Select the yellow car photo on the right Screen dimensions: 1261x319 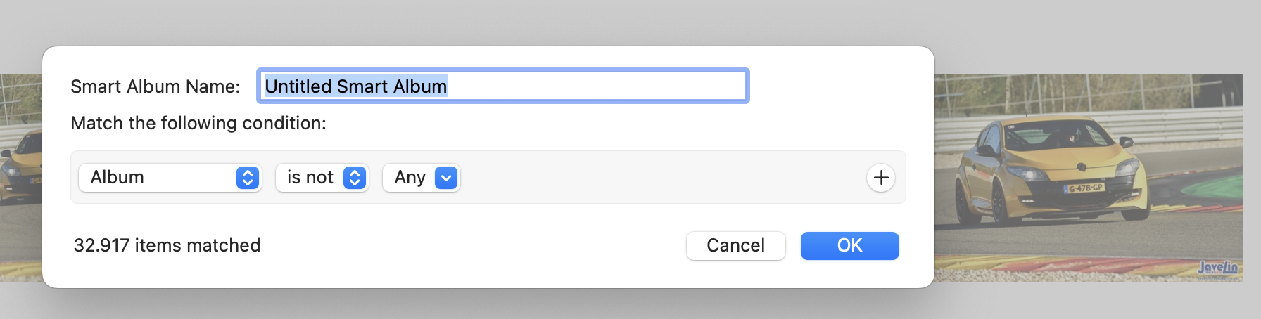coord(1087,176)
